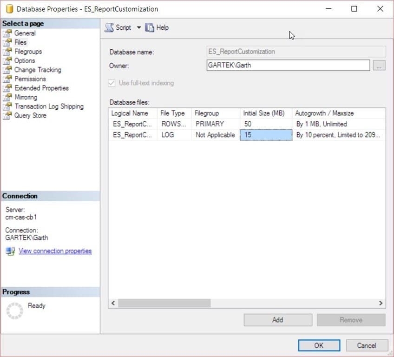This screenshot has height=357, width=394.
Task: Click the File Type column header
Action: coord(174,113)
